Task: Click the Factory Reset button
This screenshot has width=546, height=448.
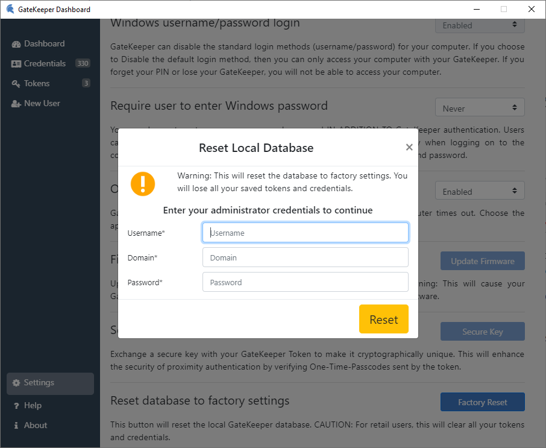Action: point(482,402)
